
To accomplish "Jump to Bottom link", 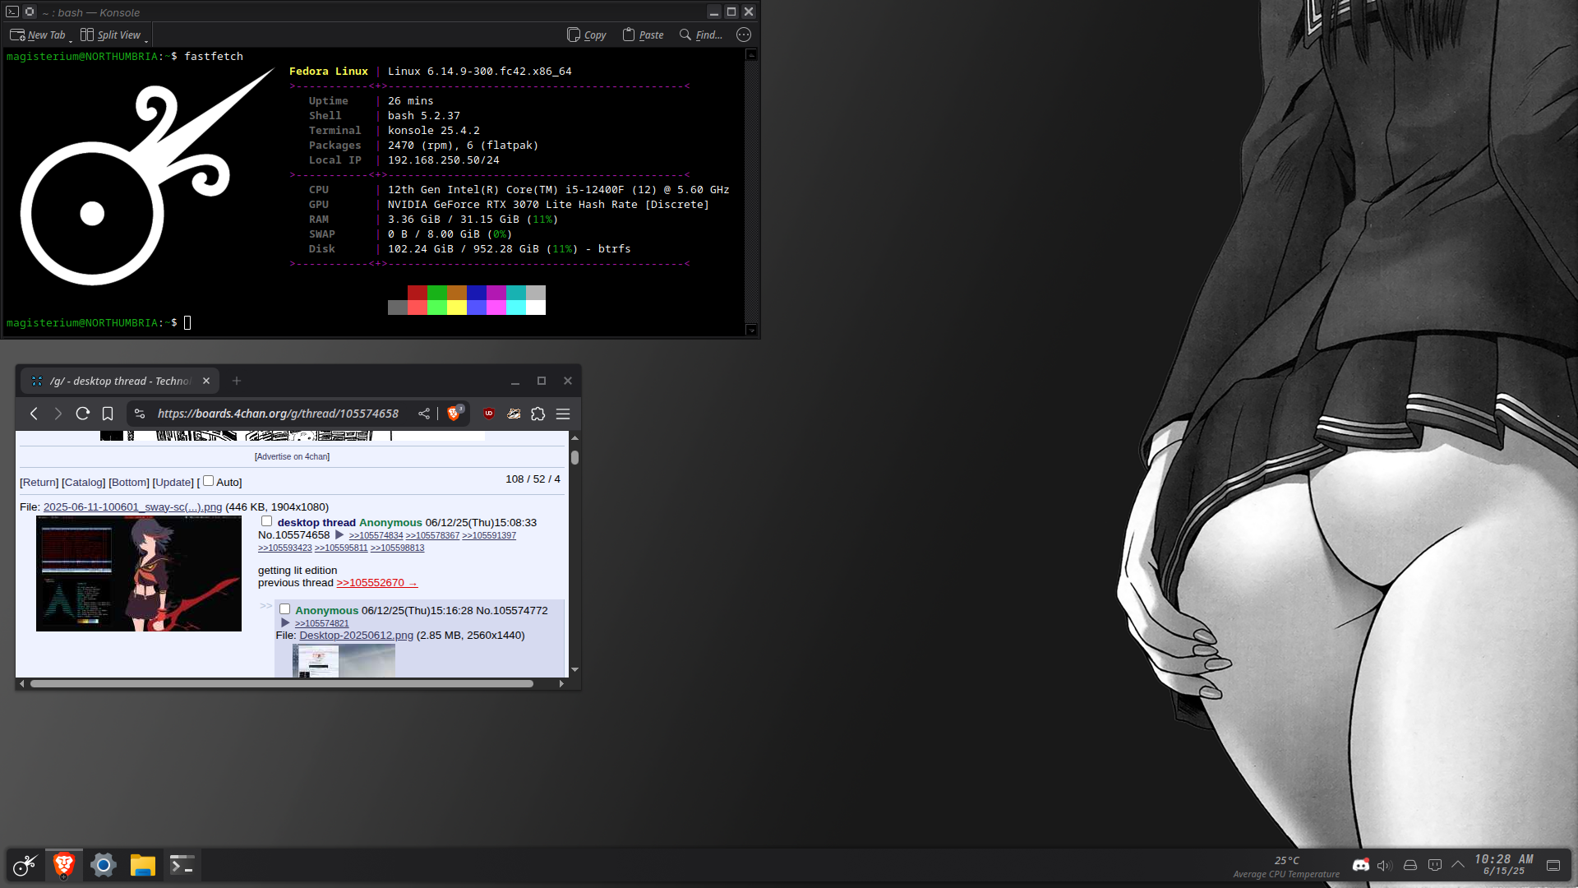I will pyautogui.click(x=129, y=483).
